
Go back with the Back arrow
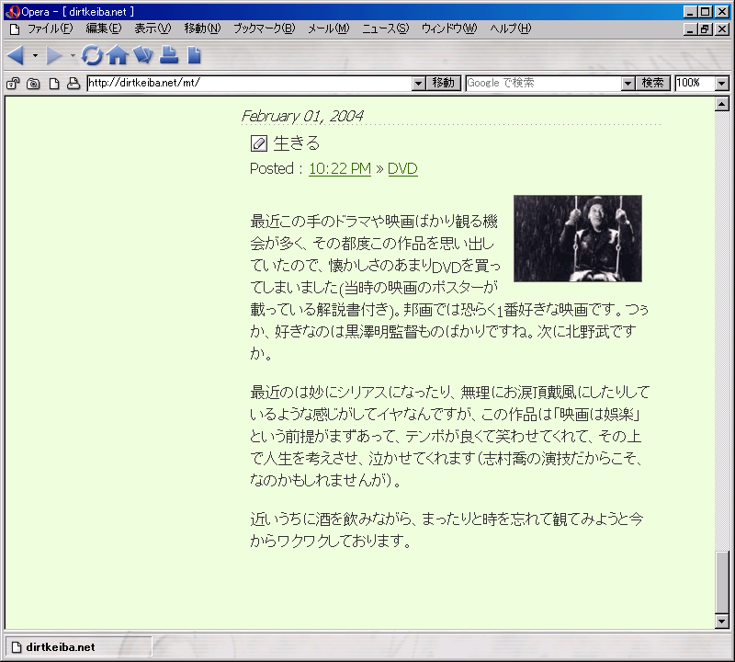[x=16, y=55]
